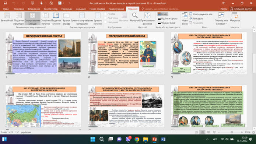
Task: Open the Файл tab
Action: pos(6,9)
